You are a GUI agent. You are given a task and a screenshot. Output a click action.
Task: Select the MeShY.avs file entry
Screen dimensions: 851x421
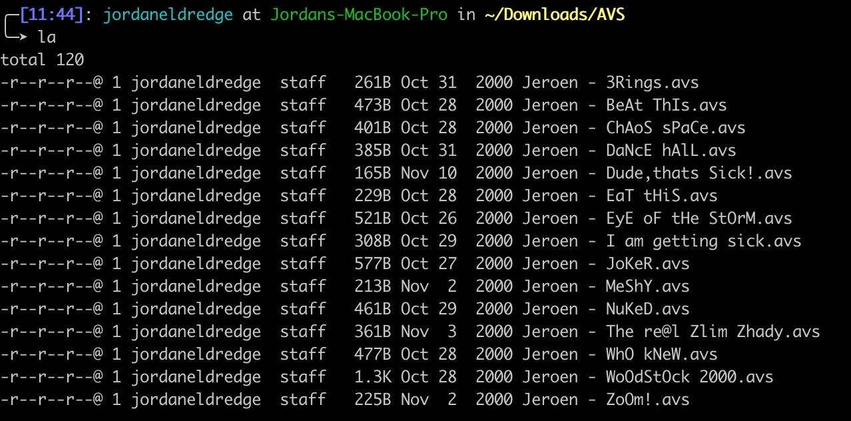648,286
